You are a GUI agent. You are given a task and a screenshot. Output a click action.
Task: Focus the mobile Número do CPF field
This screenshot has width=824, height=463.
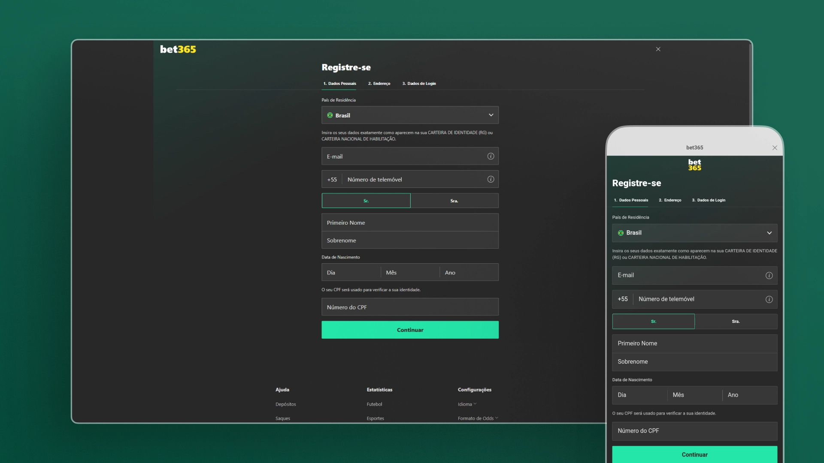[x=694, y=431]
